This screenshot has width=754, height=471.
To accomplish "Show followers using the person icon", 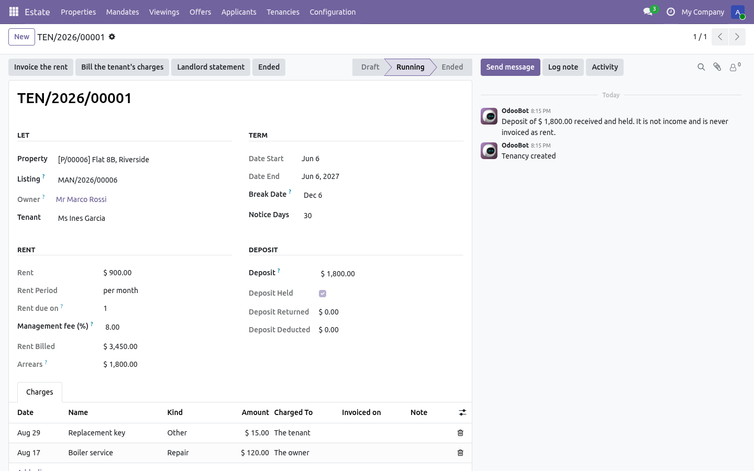I will click(735, 67).
